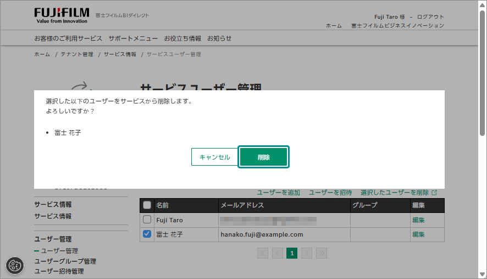Click the 富士 花子 name cell in table
Image resolution: width=487 pixels, height=279 pixels.
click(187, 234)
